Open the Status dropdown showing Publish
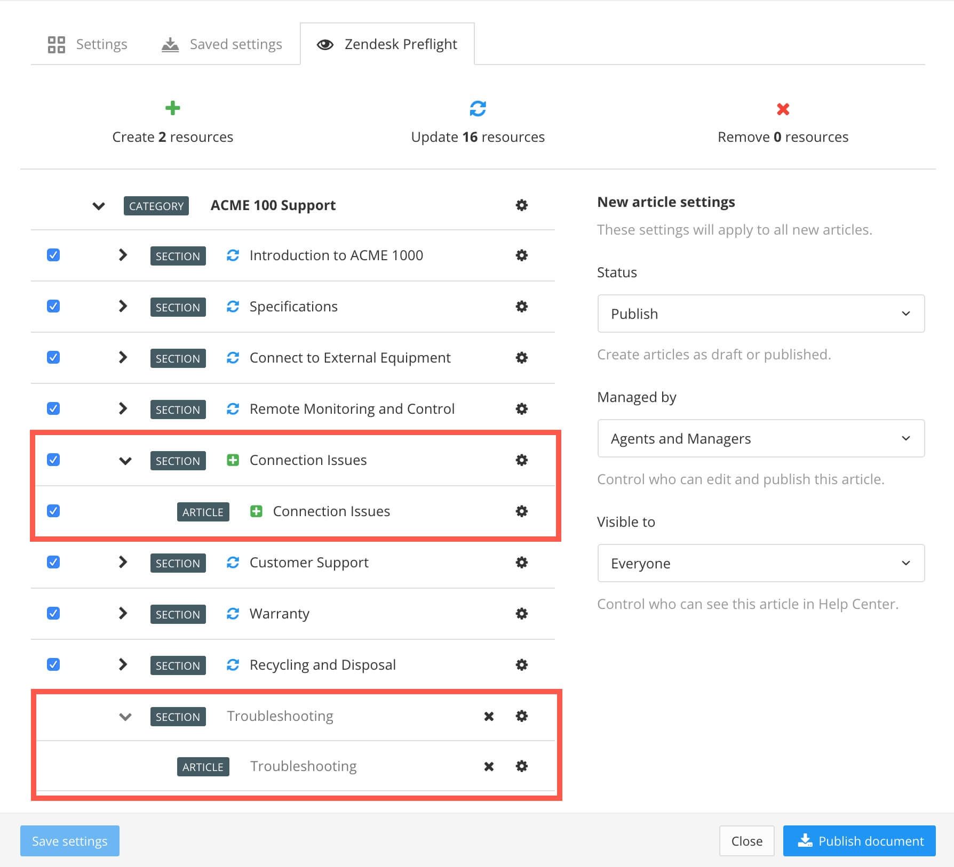The width and height of the screenshot is (954, 867). click(x=760, y=314)
